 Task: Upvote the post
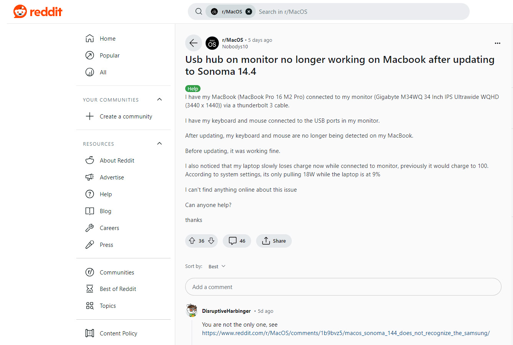coord(192,241)
